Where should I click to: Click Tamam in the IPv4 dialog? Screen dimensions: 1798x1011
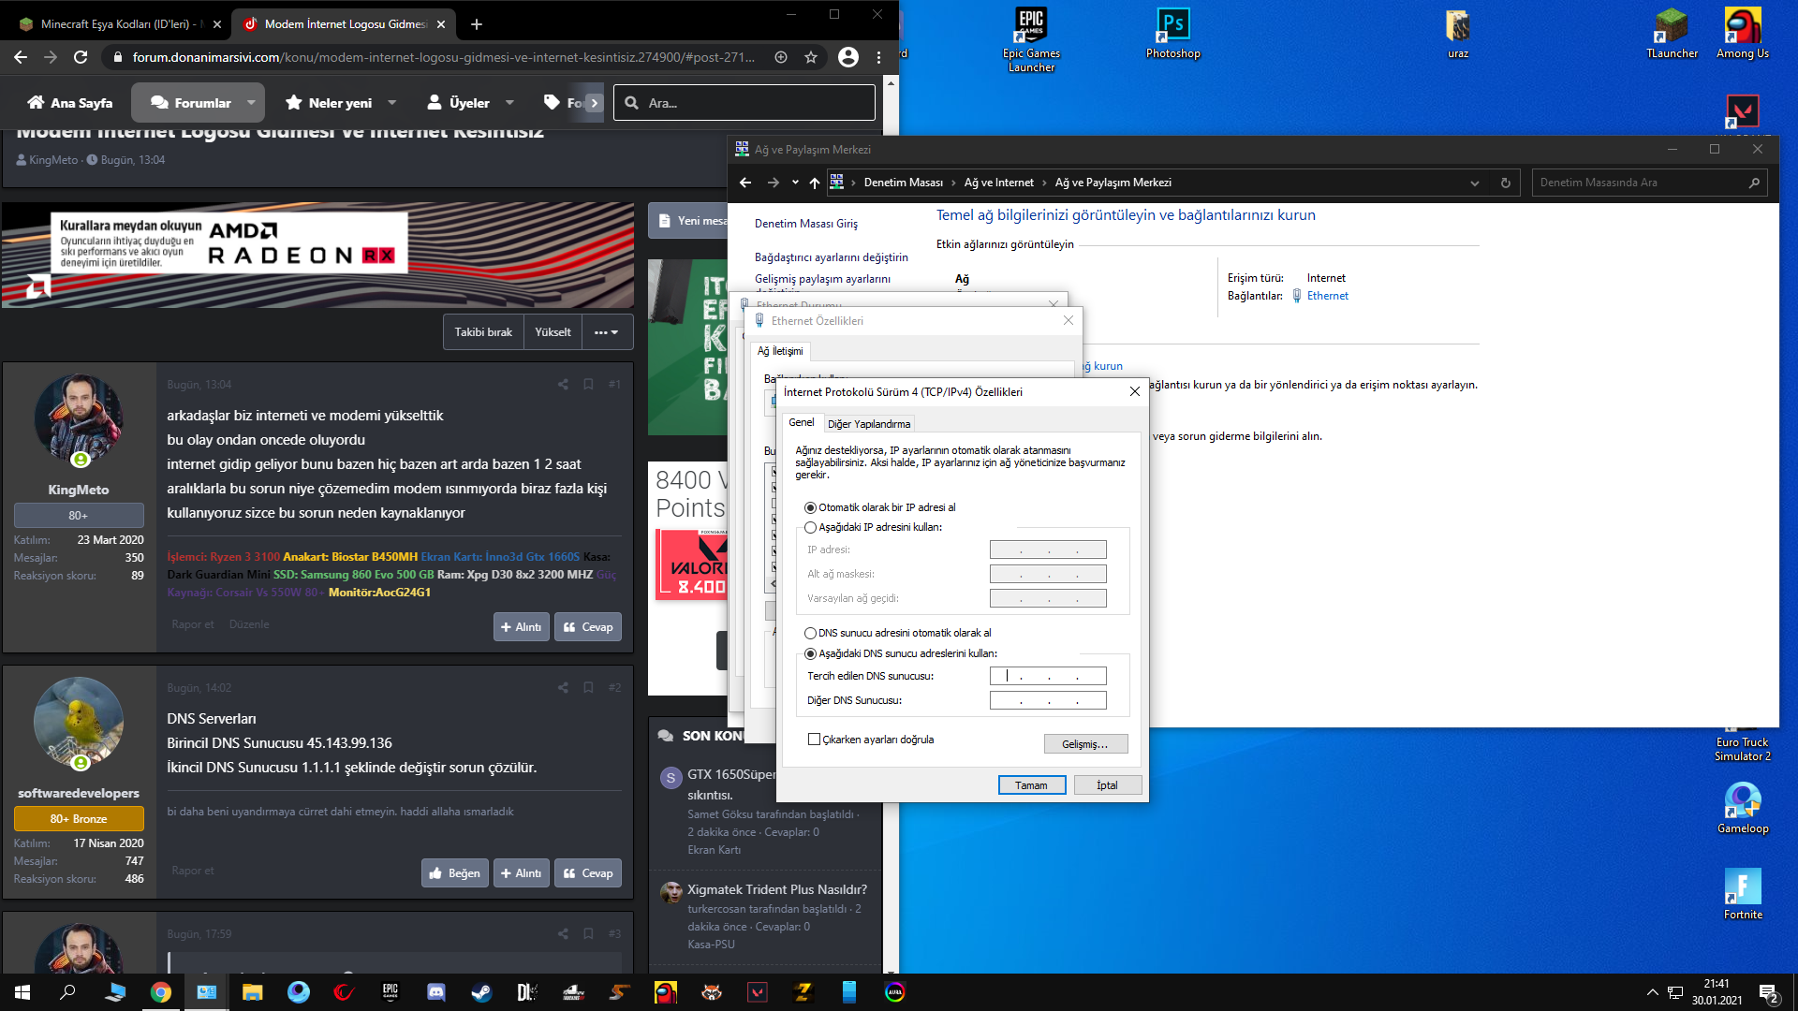(1031, 785)
